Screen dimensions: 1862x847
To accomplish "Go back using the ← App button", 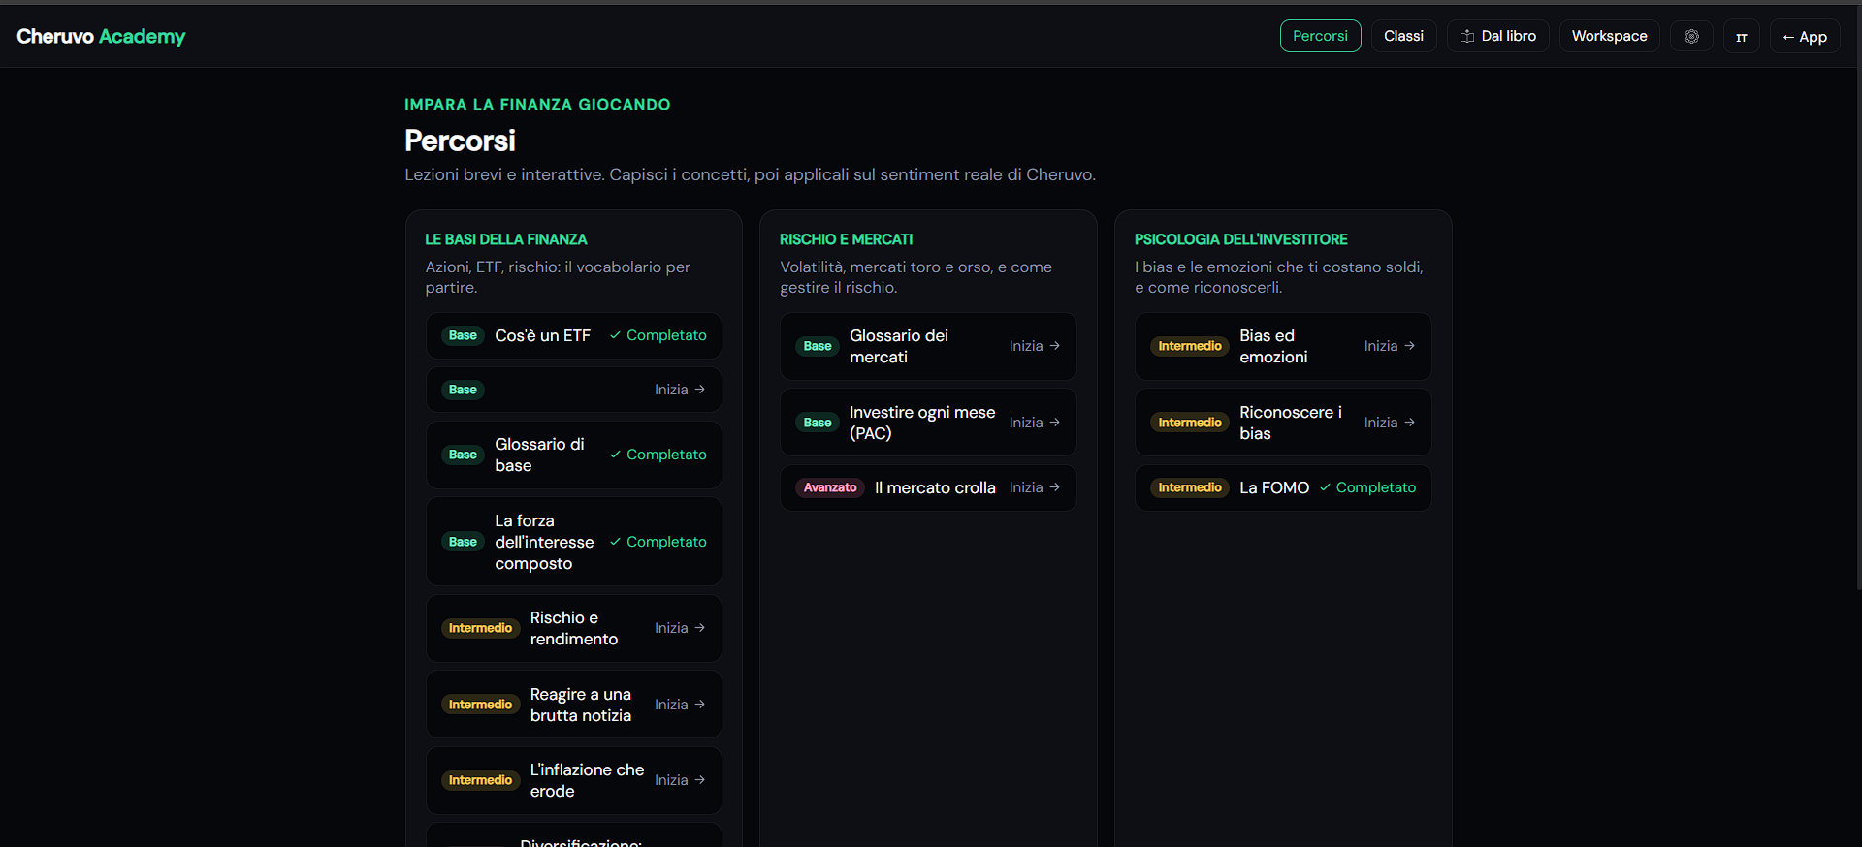I will point(1804,36).
